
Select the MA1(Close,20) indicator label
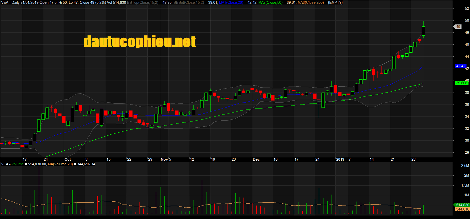pos(231,2)
